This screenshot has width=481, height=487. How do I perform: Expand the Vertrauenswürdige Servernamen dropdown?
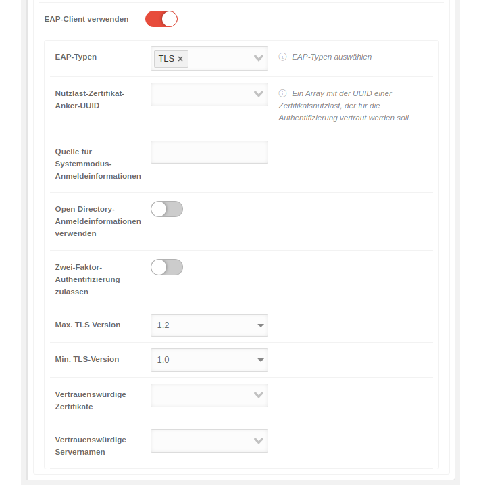[x=209, y=440]
